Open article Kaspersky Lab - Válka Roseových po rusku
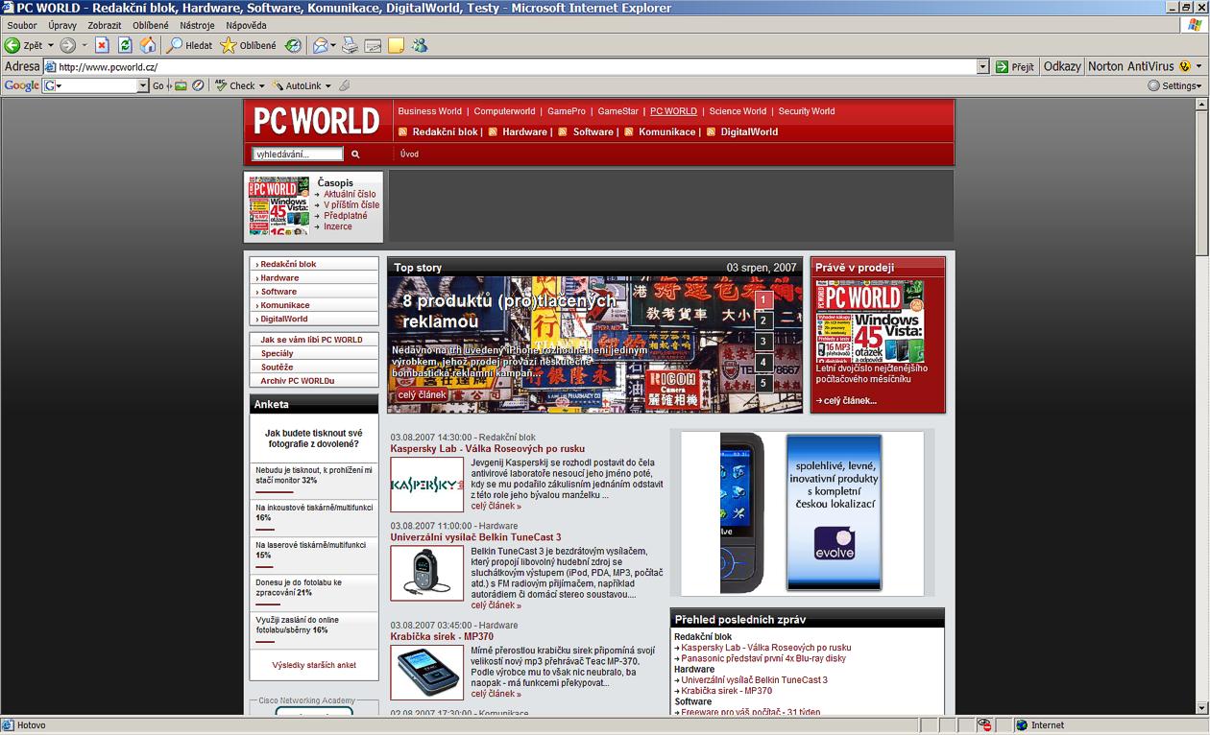The height and width of the screenshot is (735, 1210). tap(488, 449)
